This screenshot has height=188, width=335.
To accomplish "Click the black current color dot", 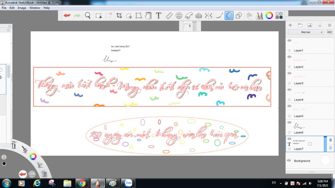I will (4, 164).
